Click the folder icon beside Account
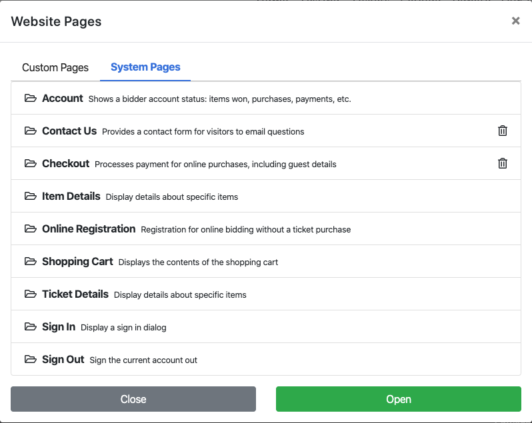This screenshot has height=423, width=532. pos(30,99)
